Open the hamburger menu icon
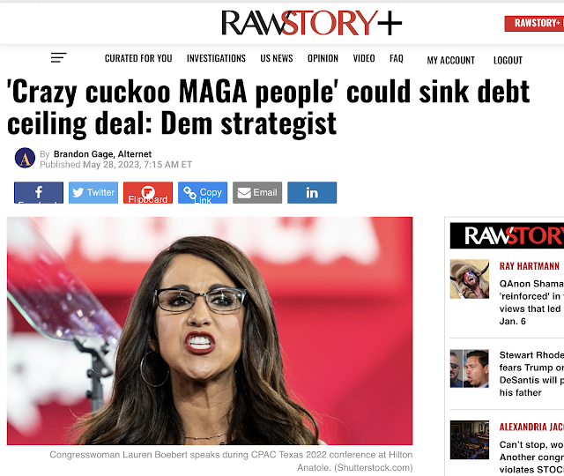This screenshot has width=564, height=476. tap(59, 57)
